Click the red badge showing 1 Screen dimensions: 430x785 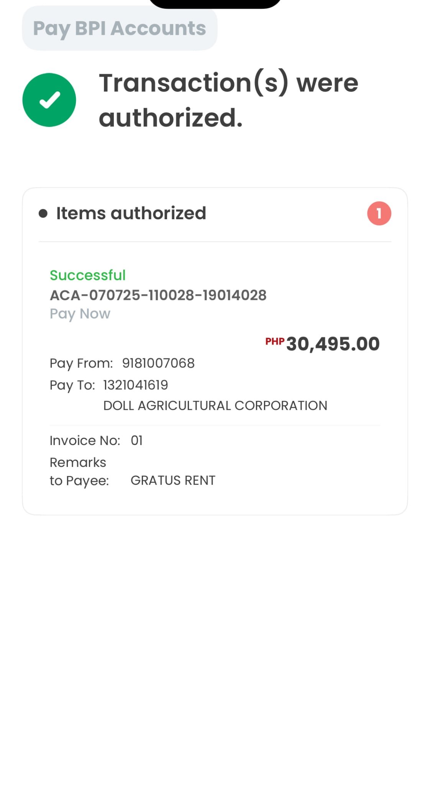tap(379, 213)
